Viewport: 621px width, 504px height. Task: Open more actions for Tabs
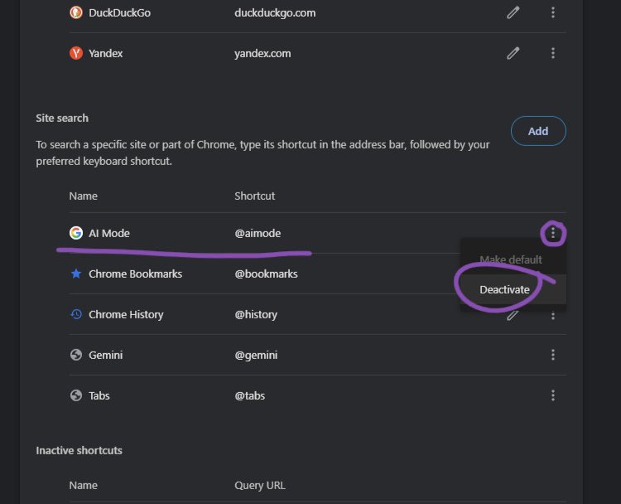(553, 395)
